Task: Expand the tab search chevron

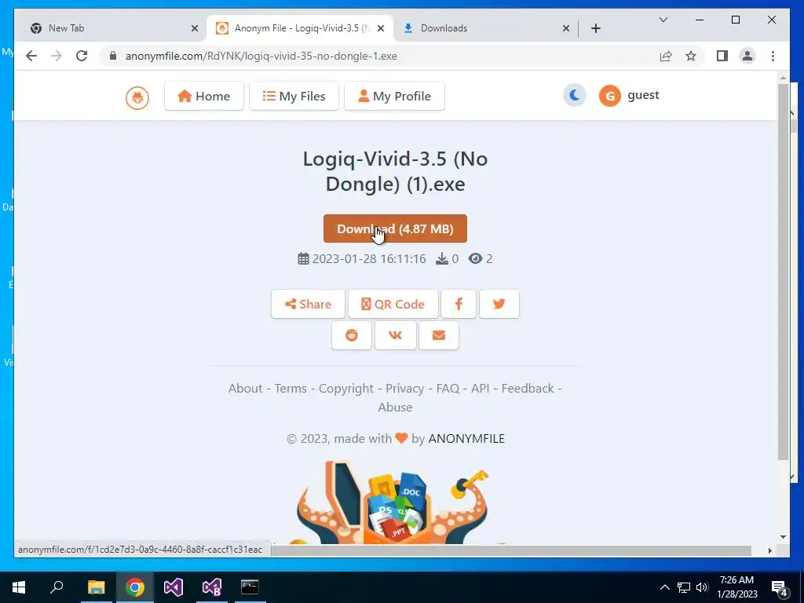Action: click(x=663, y=20)
